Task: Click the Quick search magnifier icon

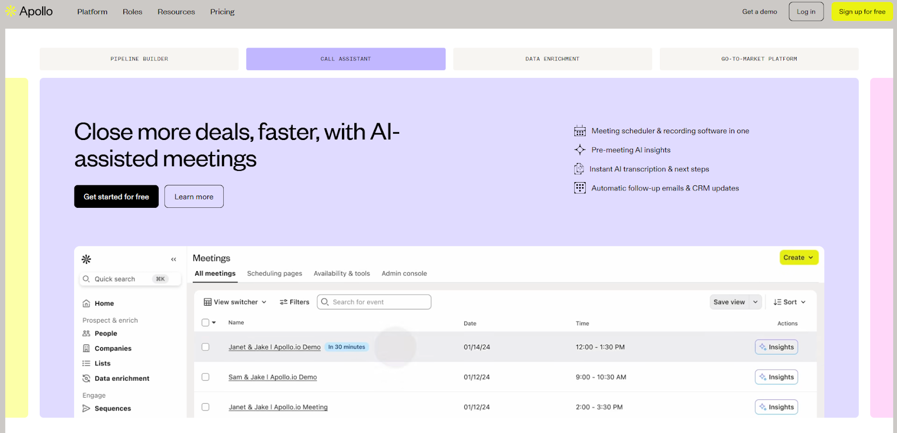Action: coord(86,279)
